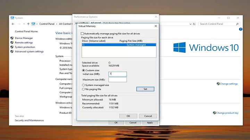Click the forward arrow in System window
Viewport: 250px width, 140px height.
(19, 24)
